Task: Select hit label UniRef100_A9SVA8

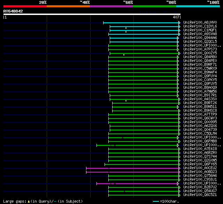Action: click(x=200, y=34)
